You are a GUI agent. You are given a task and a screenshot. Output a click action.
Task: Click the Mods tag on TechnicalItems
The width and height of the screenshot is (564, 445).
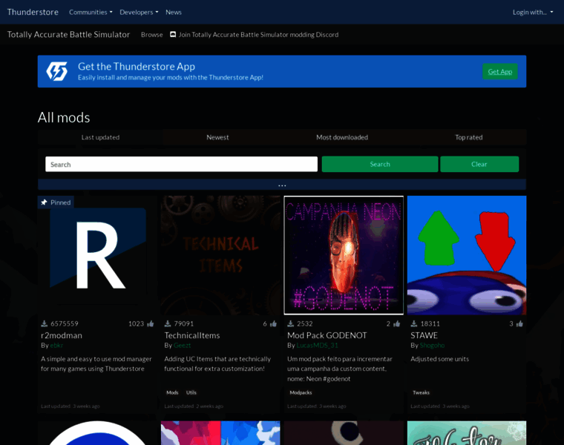point(172,392)
